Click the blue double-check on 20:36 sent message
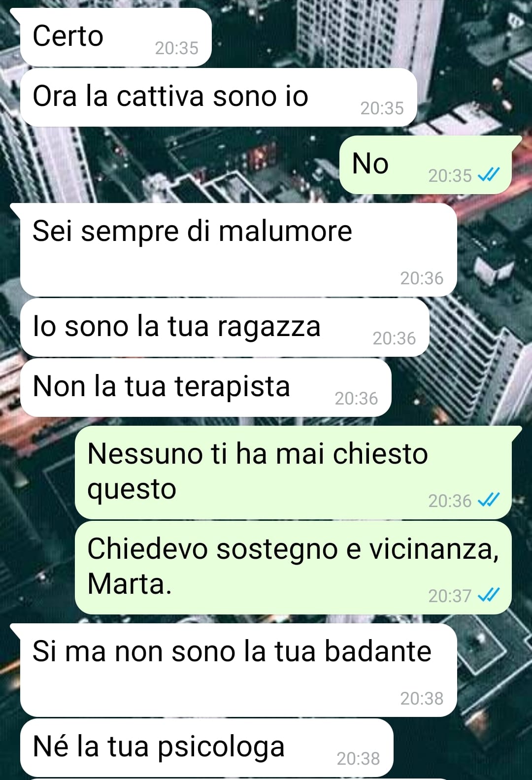 pos(489,500)
